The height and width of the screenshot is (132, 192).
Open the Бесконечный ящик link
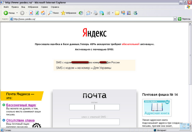[21, 105]
